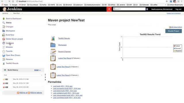Open the Status sidebar item
Viewport: 184px width, 103px height.
point(9,23)
